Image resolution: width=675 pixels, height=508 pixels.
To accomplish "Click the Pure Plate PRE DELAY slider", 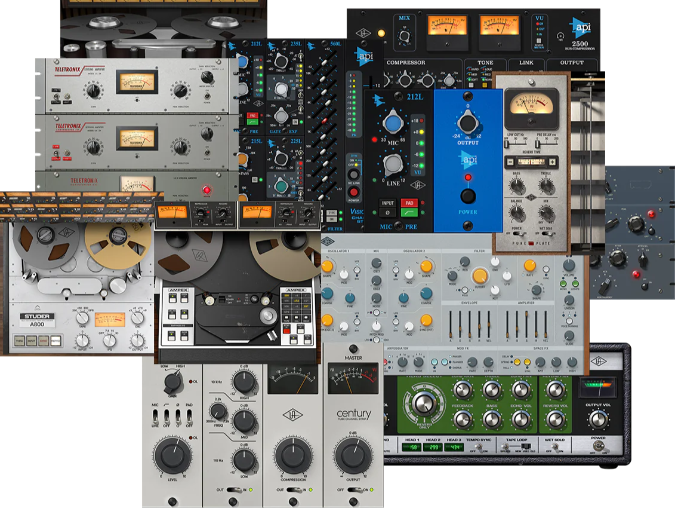I will click(547, 143).
